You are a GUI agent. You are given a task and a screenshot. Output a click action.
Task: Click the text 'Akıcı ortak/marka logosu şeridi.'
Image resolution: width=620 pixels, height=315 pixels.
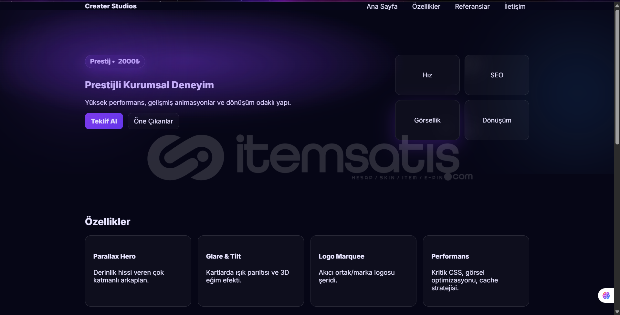coord(357,276)
